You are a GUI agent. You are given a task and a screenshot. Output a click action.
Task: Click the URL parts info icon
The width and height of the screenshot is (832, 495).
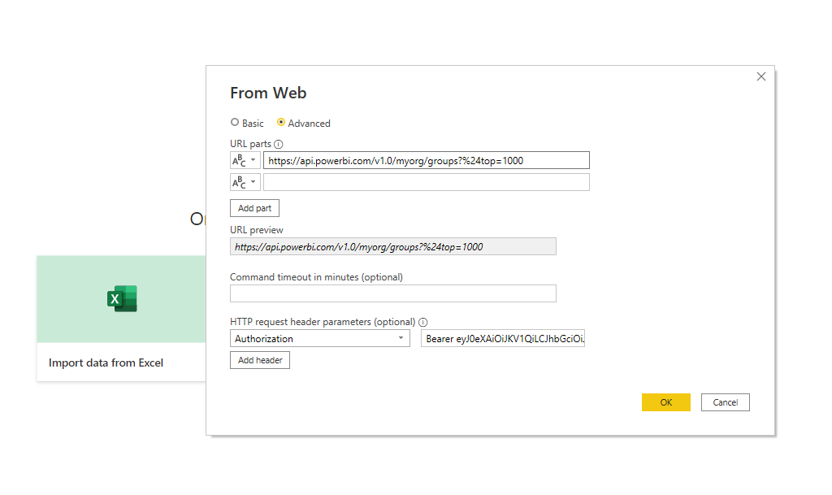(x=279, y=145)
